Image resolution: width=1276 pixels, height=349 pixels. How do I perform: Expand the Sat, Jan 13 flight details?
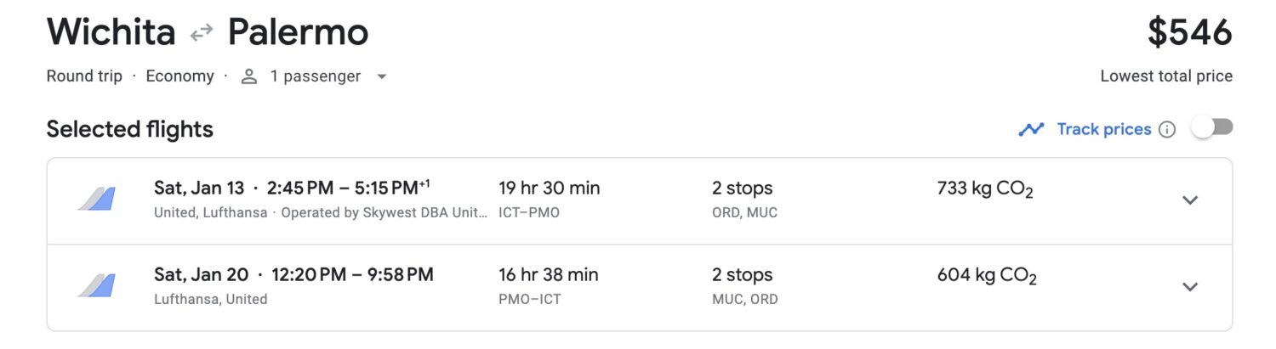pos(1190,200)
